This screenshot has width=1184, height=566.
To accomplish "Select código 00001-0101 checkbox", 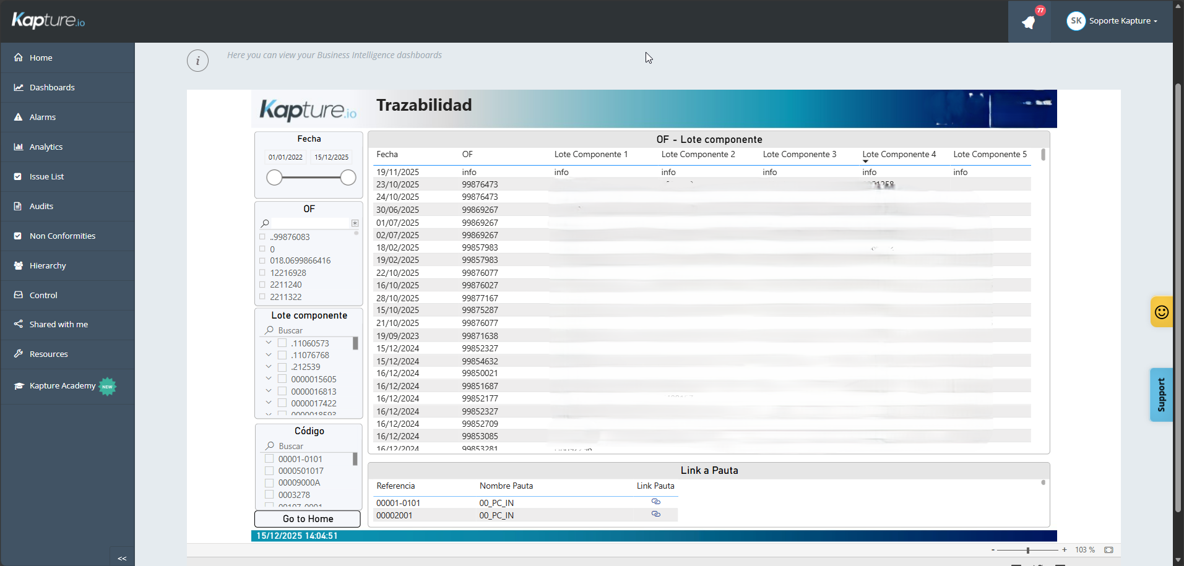I will coord(269,458).
